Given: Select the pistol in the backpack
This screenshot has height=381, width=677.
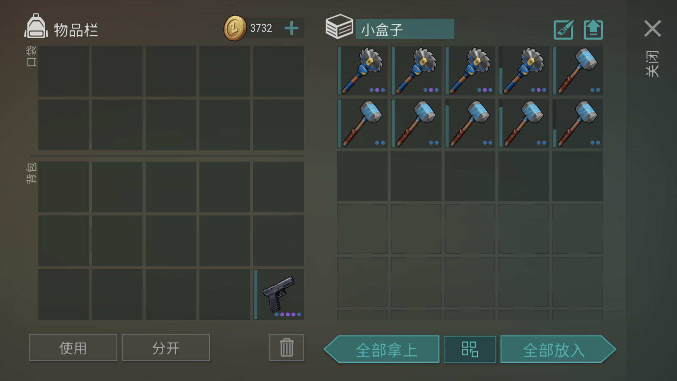Looking at the screenshot, I should 279,295.
